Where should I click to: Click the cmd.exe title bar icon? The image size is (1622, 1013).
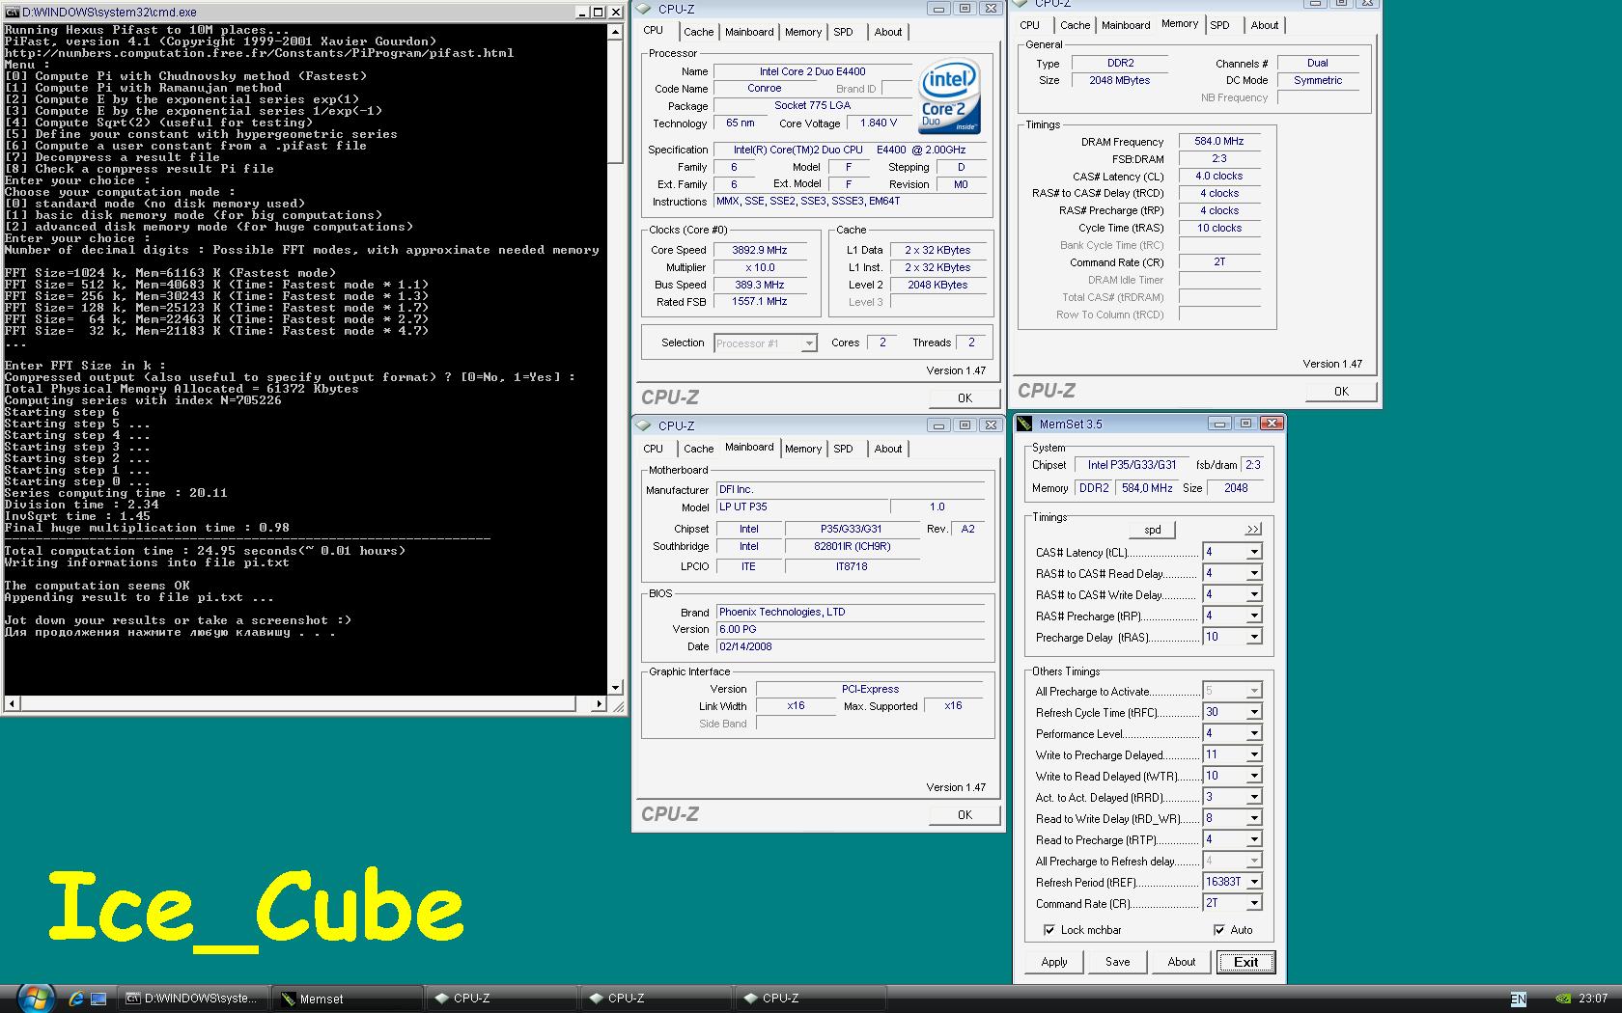click(x=12, y=13)
